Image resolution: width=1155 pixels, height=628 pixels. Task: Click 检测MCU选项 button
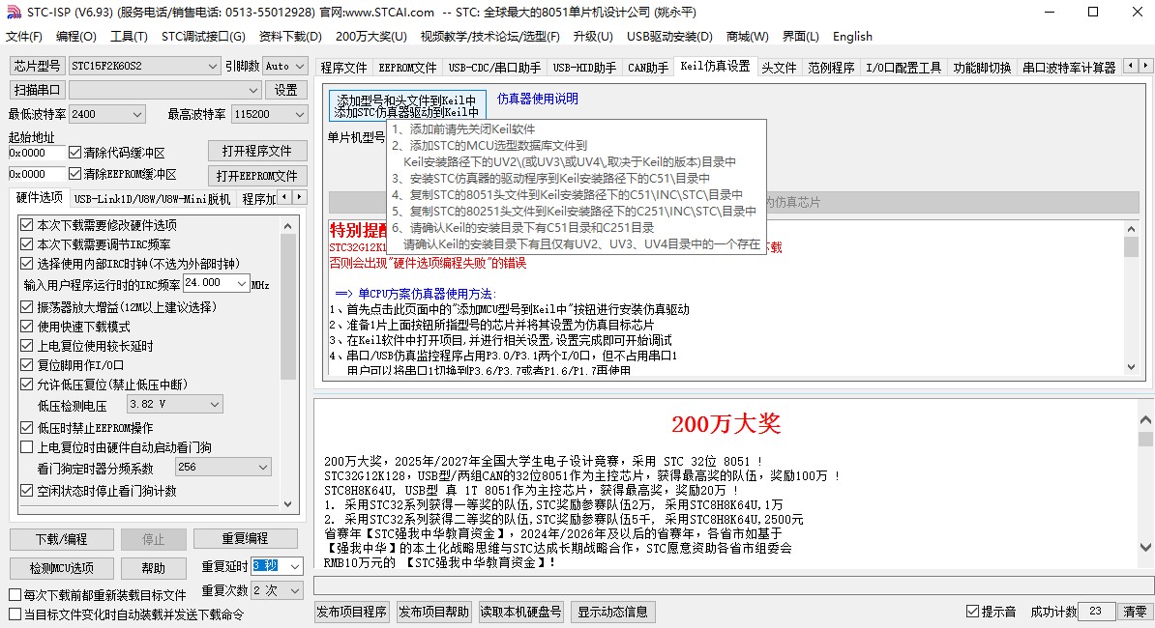62,568
